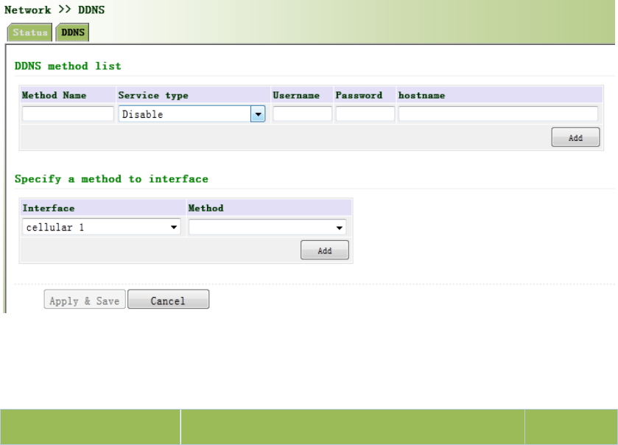Open the empty Method dropdown
Image resolution: width=618 pixels, height=445 pixels.
click(x=267, y=227)
